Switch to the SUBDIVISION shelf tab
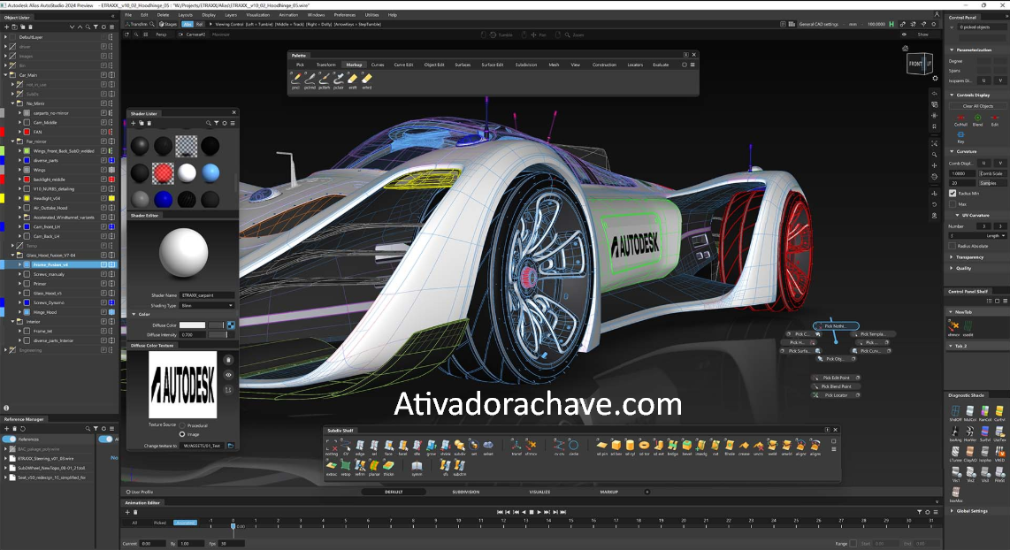Viewport: 1010px width, 550px height. 466,492
